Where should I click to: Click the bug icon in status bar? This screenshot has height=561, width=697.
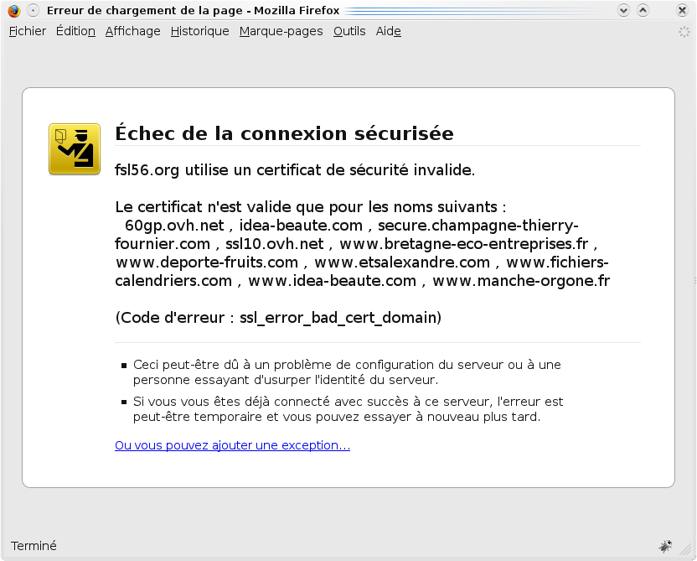[665, 546]
